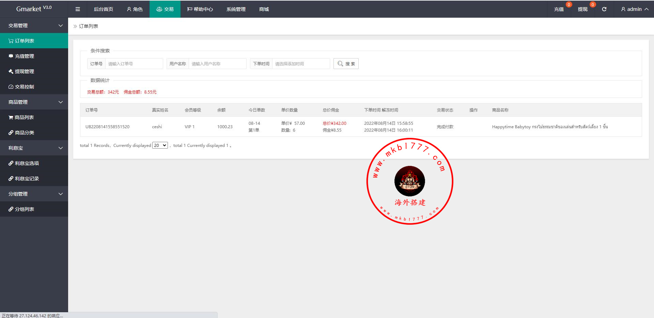Open 订单列表 sidebar item

[x=34, y=41]
